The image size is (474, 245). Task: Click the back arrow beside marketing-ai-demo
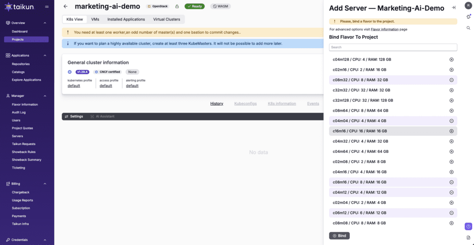point(65,6)
